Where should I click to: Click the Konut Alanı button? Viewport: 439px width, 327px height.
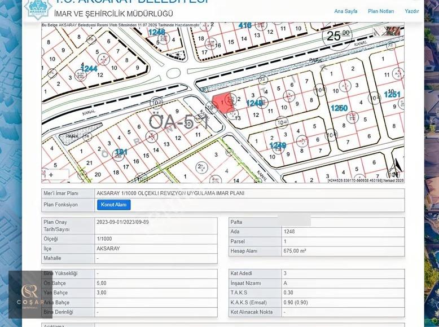pos(113,205)
